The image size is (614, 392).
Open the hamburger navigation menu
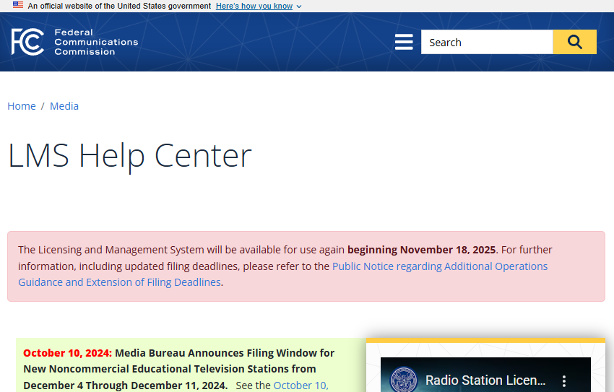pos(404,42)
